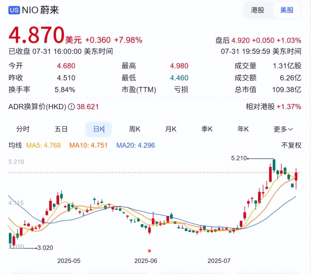311x274 pixels.
Task: Click the 2025-05 date axis label
Action: [x=69, y=261]
